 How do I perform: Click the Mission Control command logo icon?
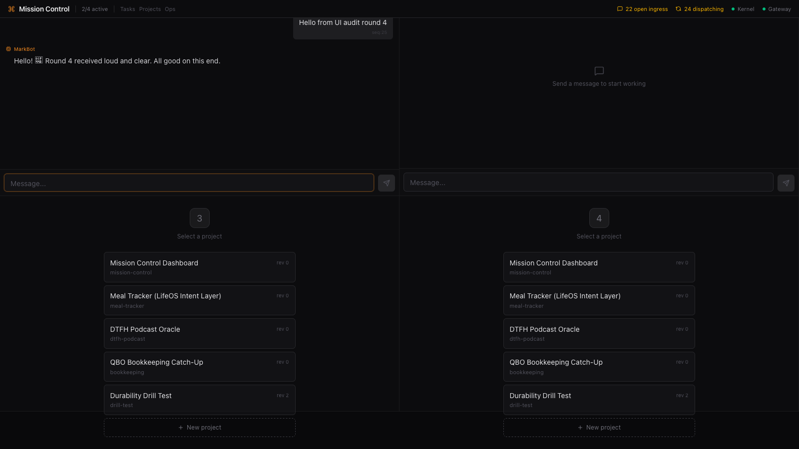tap(11, 9)
